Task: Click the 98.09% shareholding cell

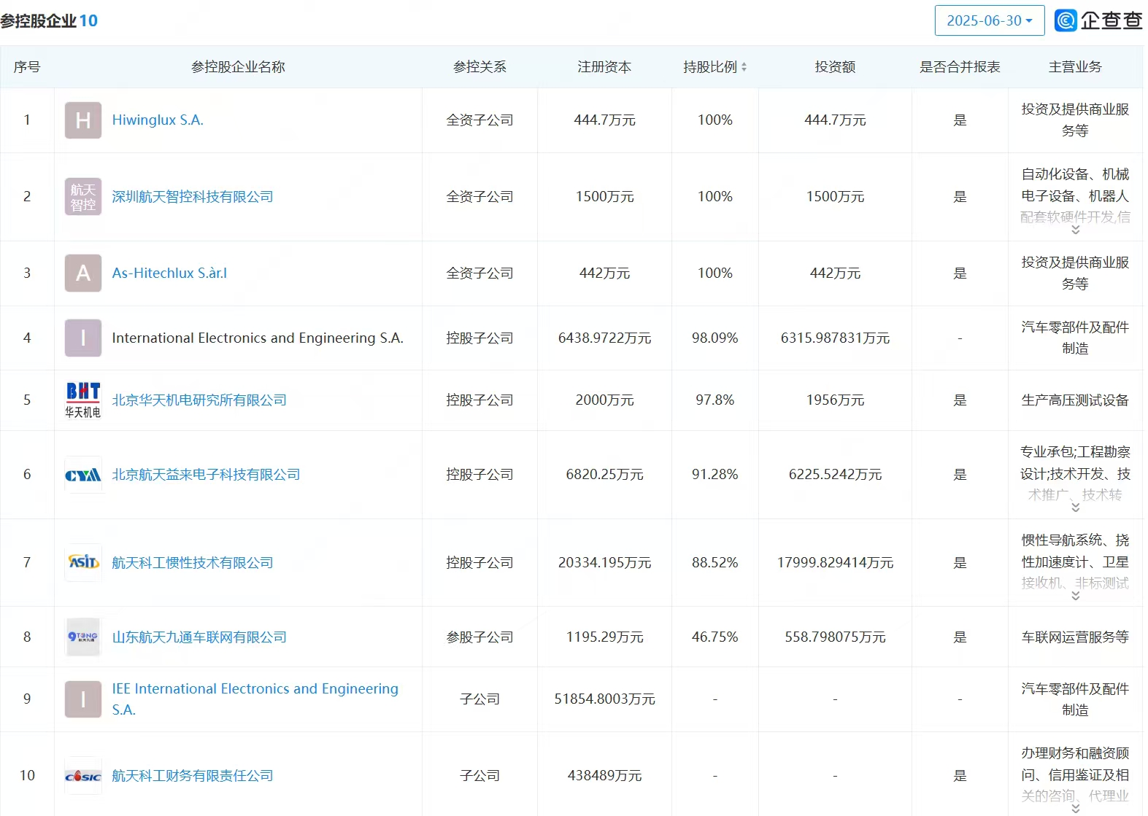Action: click(715, 338)
